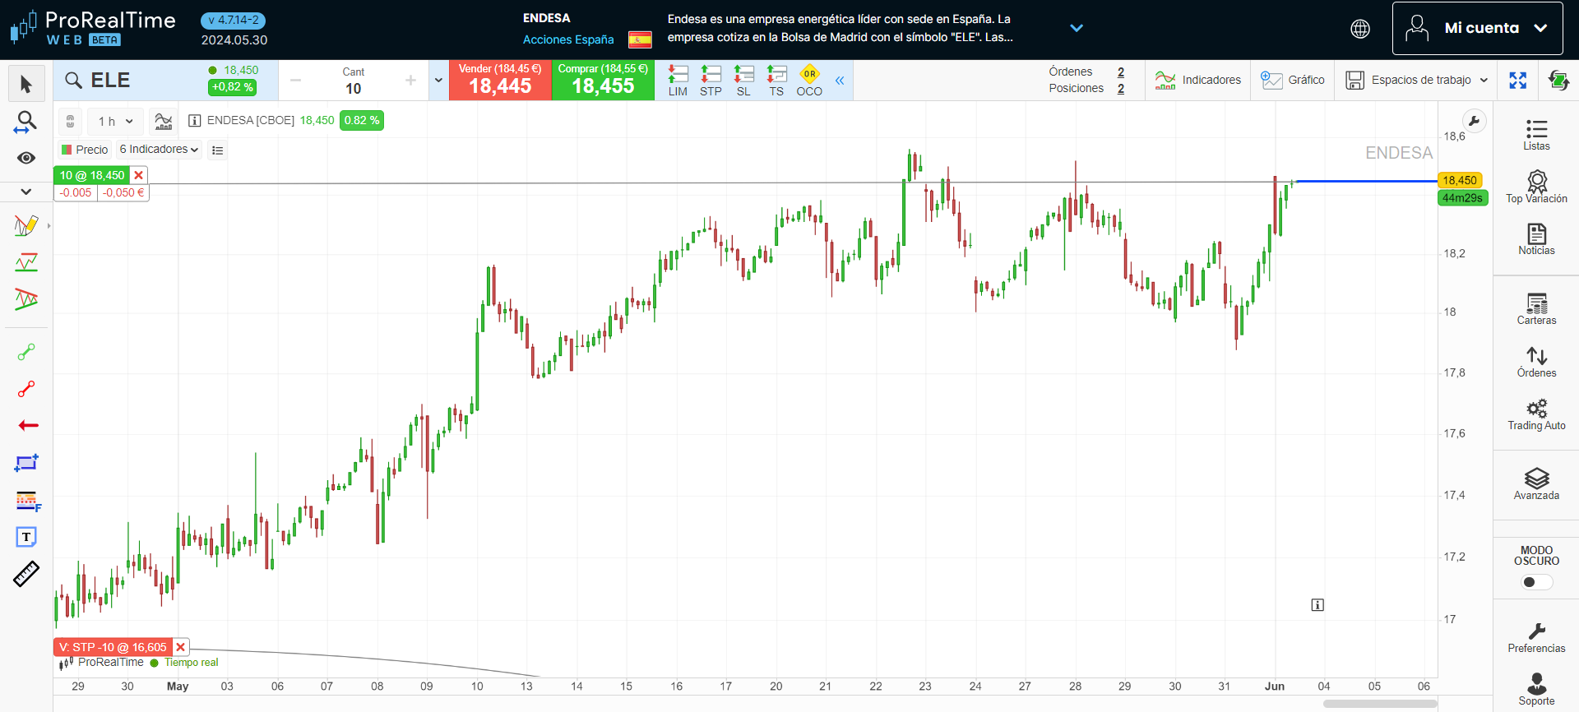This screenshot has width=1579, height=712.
Task: Select the OCO order icon
Action: click(809, 81)
